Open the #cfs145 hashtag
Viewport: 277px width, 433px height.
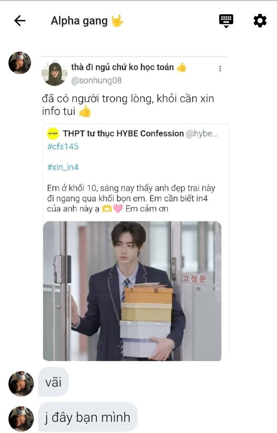[x=63, y=146]
